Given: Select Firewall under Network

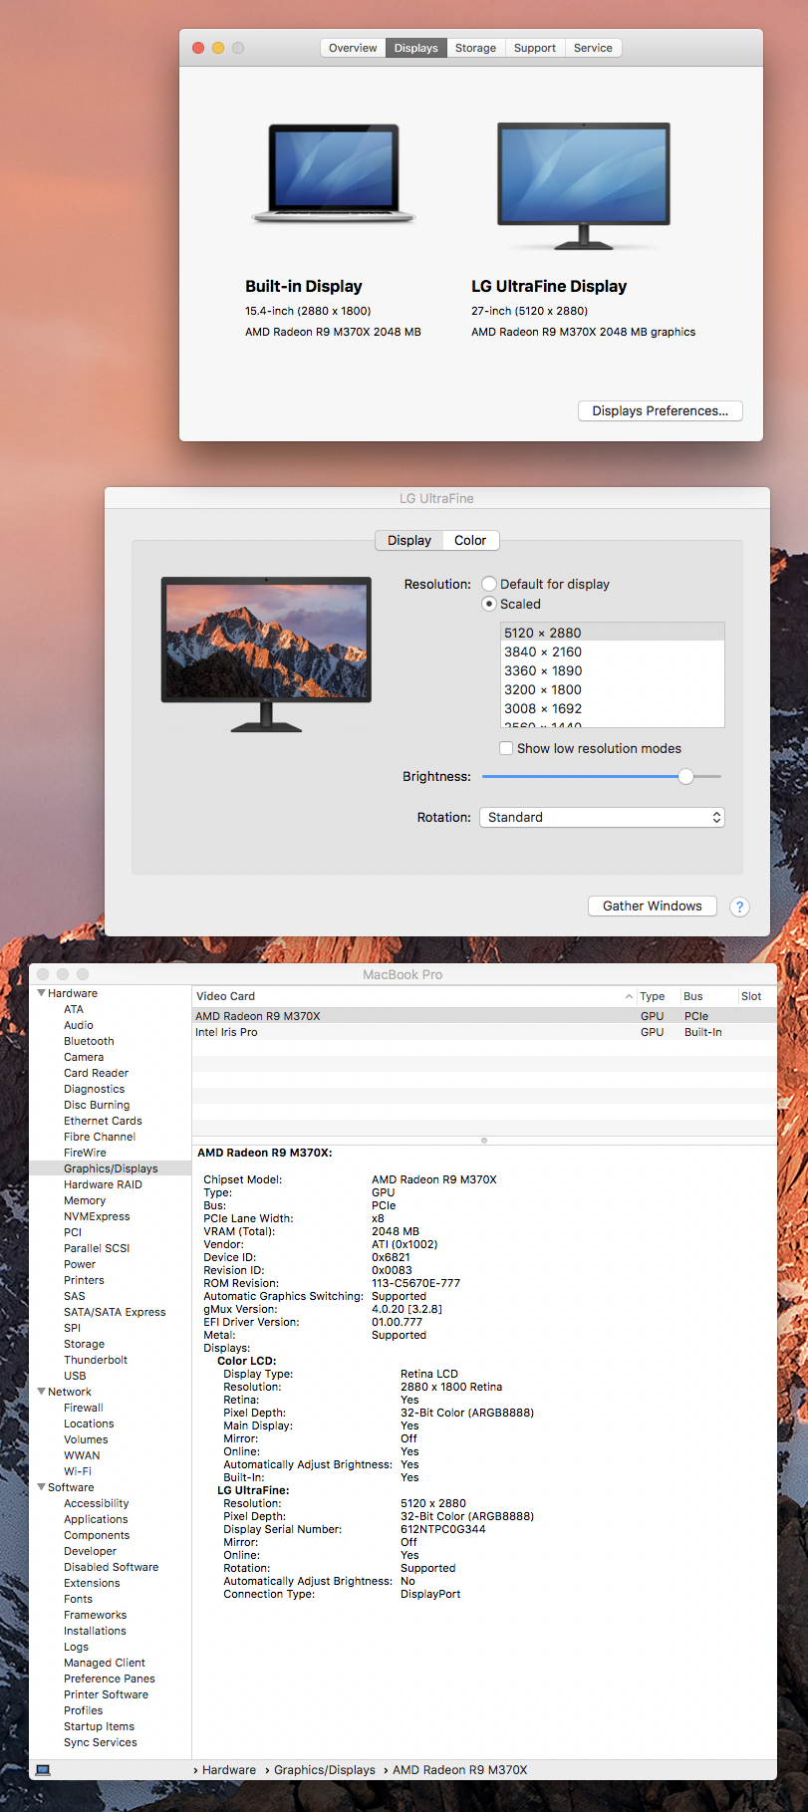Looking at the screenshot, I should coord(84,1408).
